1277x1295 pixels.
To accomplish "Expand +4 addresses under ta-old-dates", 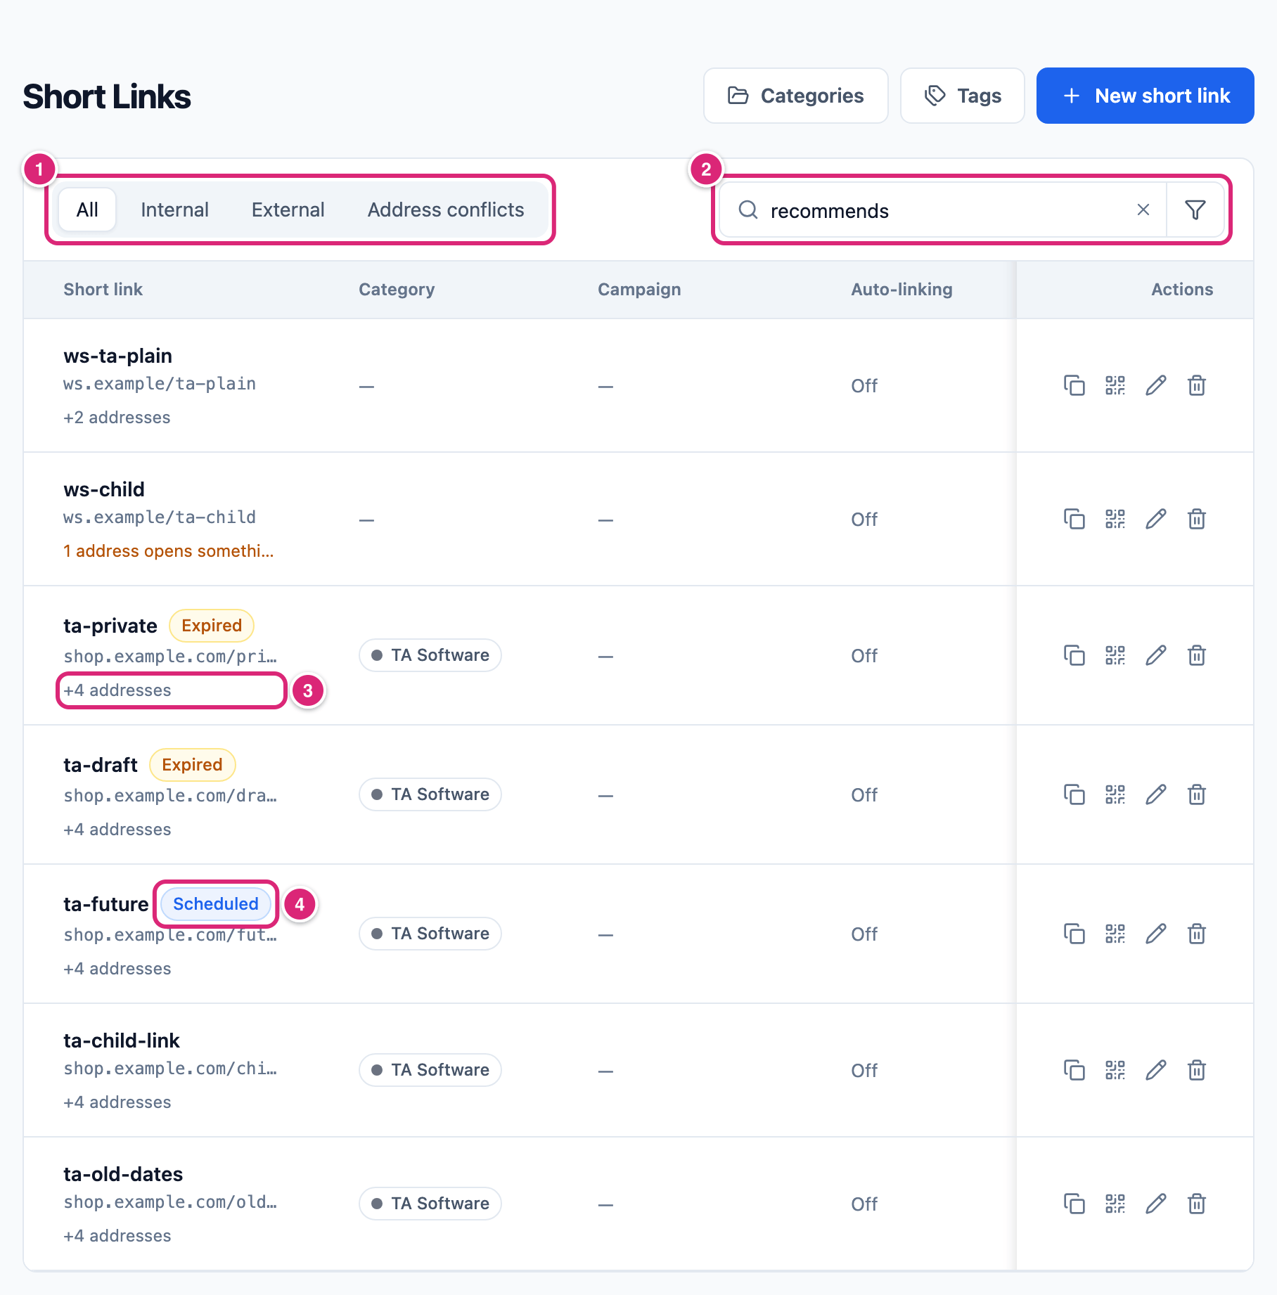I will click(117, 1236).
